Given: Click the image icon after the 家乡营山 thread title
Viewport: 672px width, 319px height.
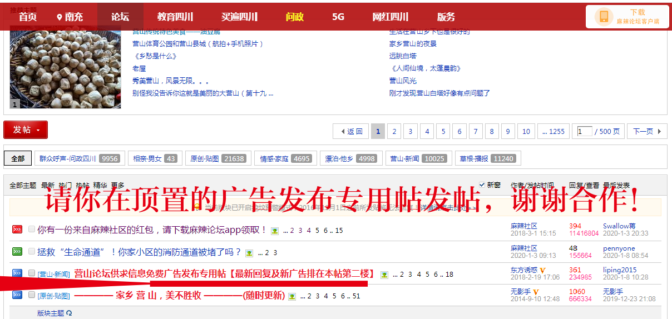Looking at the screenshot, I should (x=292, y=296).
